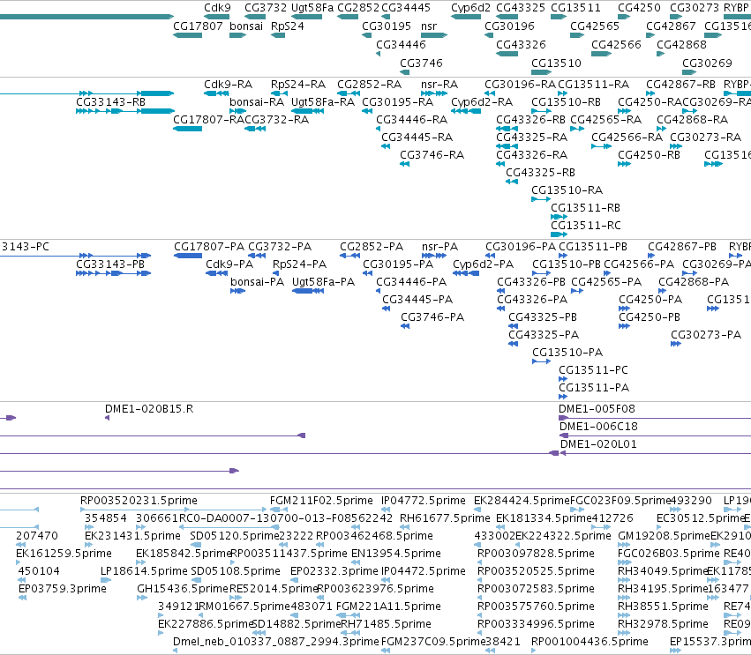Click the bonsai-PA protein label
Viewport: 751px width, 655px height.
[257, 282]
